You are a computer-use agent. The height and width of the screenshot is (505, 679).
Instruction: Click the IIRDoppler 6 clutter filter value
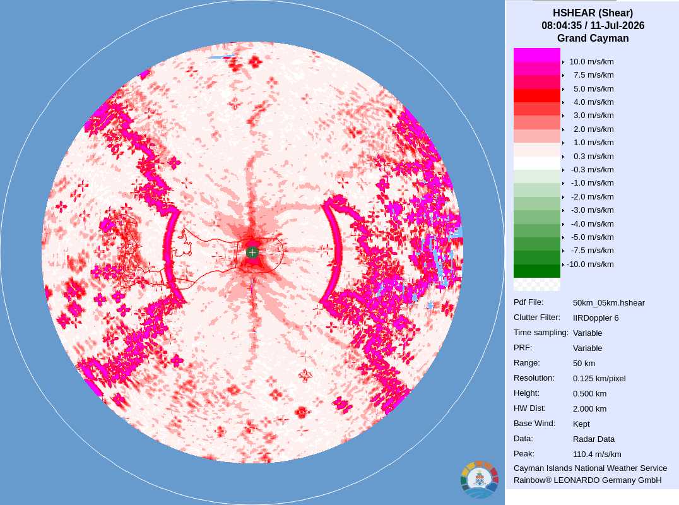[596, 318]
